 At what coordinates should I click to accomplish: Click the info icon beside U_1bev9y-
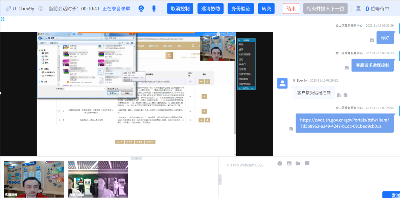point(41,8)
